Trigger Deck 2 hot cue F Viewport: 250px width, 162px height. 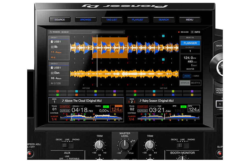(x=154, y=95)
